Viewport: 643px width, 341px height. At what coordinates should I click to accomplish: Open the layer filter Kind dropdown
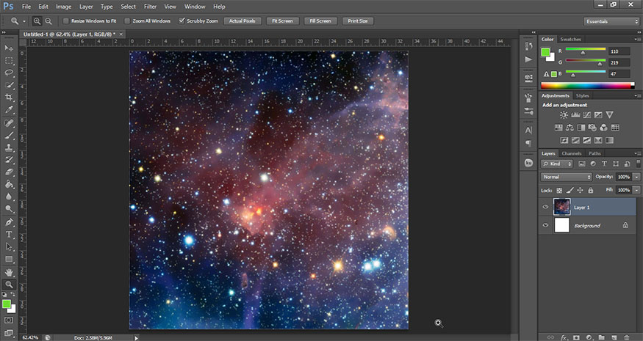pyautogui.click(x=556, y=164)
